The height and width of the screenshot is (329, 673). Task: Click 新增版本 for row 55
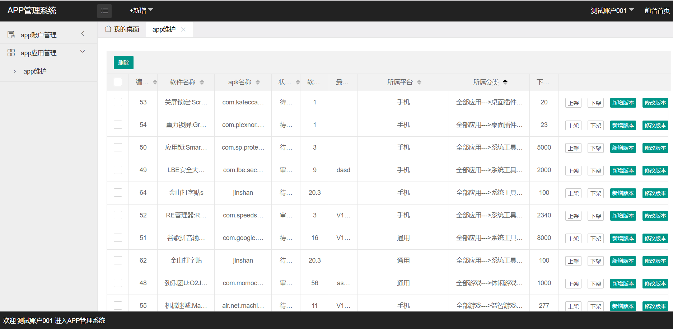(623, 306)
